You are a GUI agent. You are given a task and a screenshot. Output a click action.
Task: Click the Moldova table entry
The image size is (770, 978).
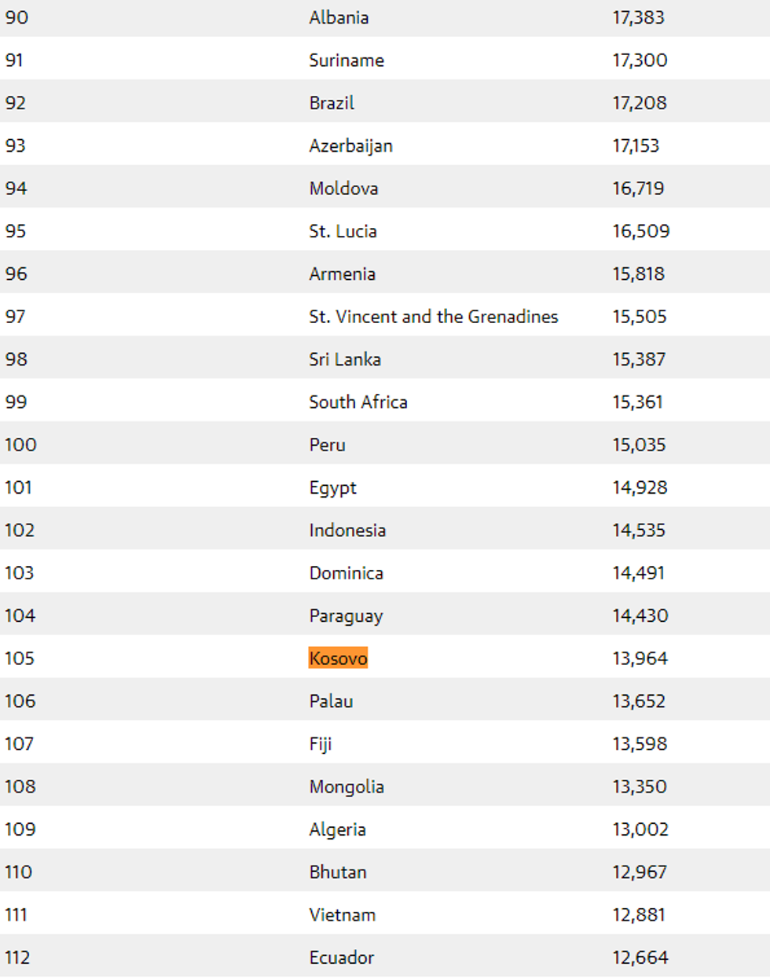pos(343,189)
